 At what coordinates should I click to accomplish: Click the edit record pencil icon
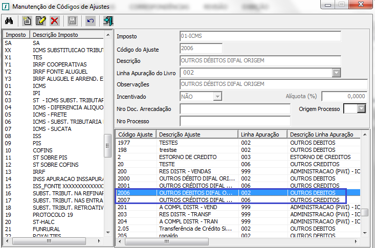coord(40,21)
